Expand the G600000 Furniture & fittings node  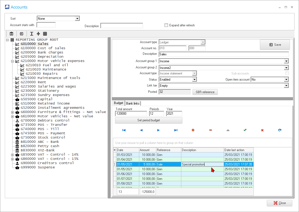pyautogui.click(x=12, y=112)
